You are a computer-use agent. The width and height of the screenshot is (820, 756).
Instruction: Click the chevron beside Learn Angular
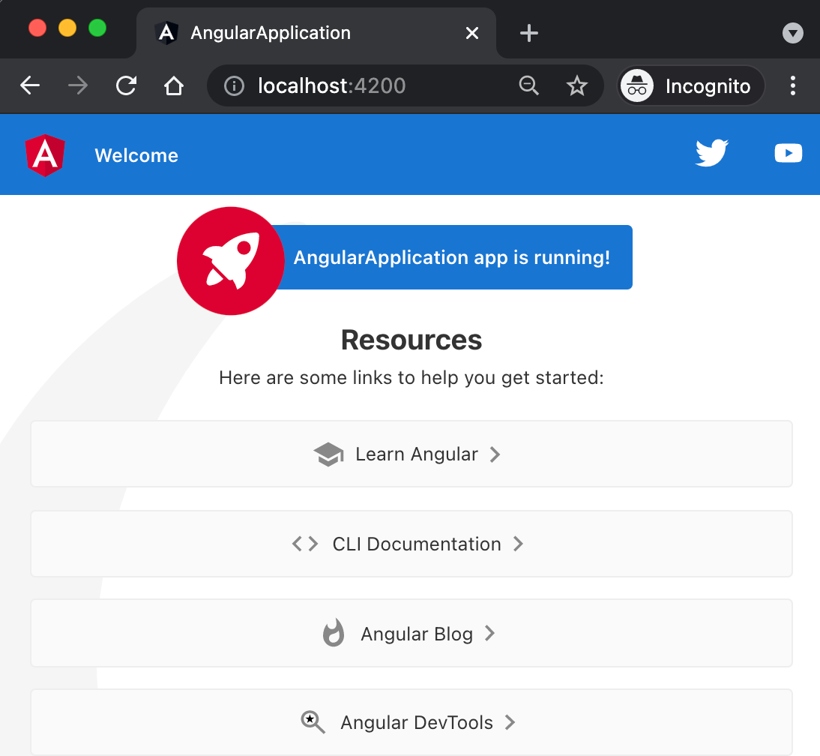(495, 454)
